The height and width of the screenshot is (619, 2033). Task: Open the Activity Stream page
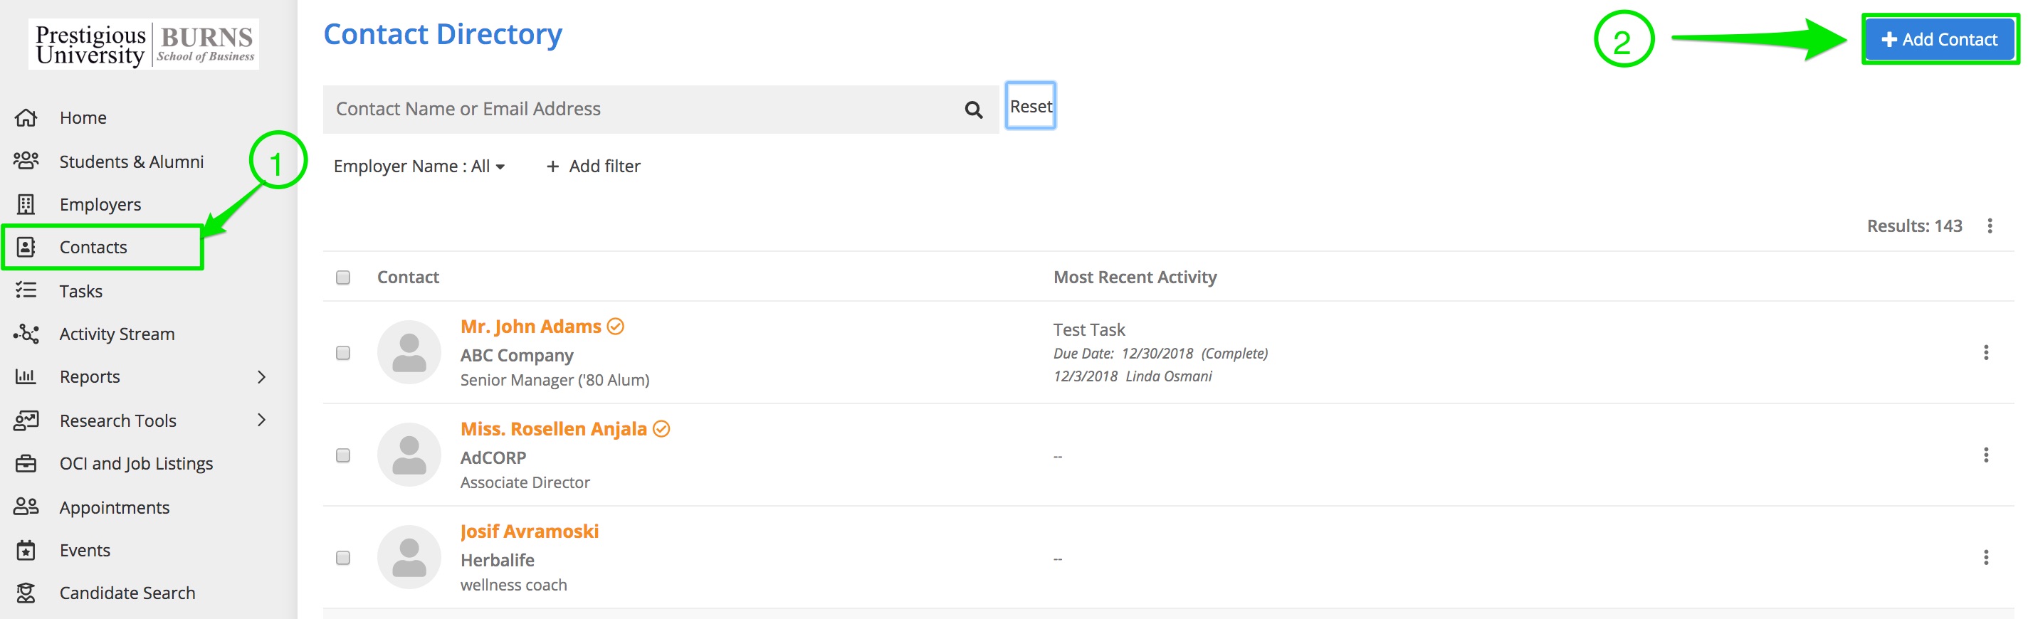pos(117,334)
